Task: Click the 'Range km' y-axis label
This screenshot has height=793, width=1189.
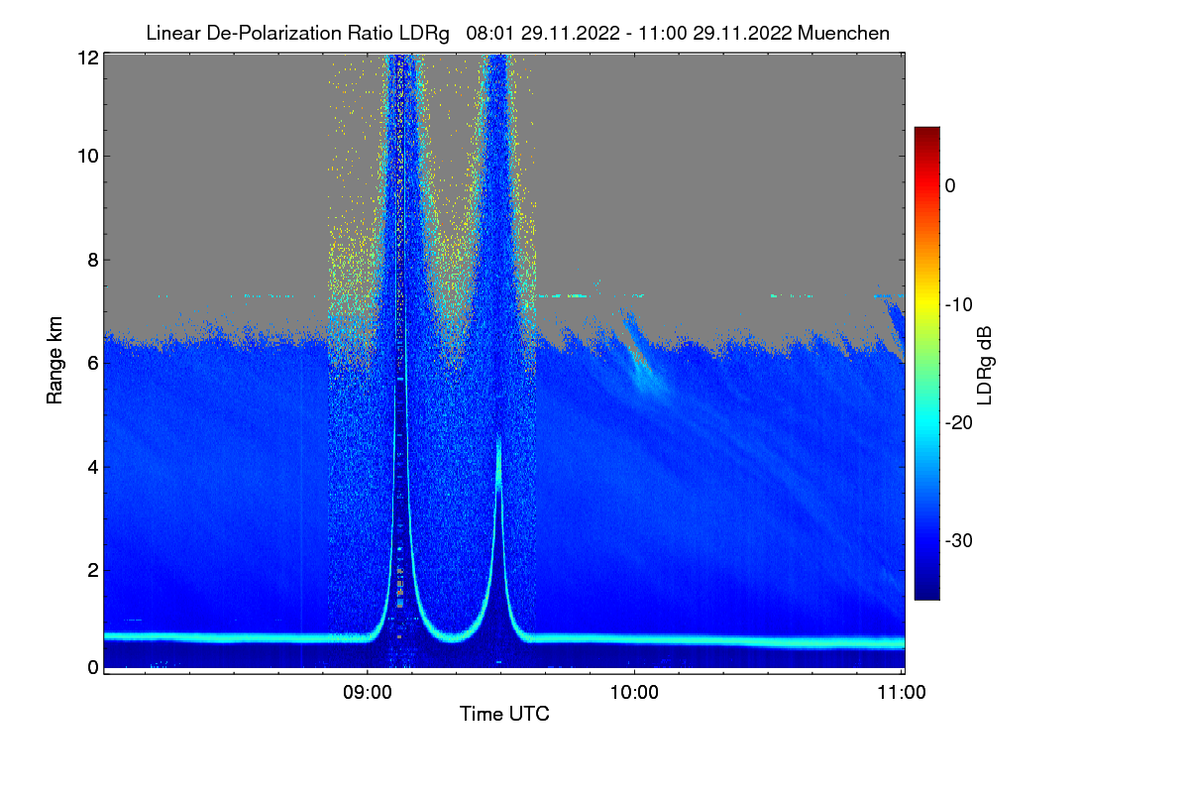Action: tap(54, 361)
